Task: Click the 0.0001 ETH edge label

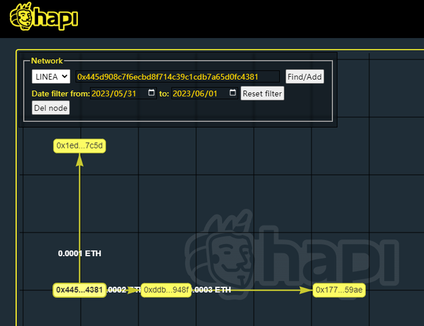Action: [80, 253]
